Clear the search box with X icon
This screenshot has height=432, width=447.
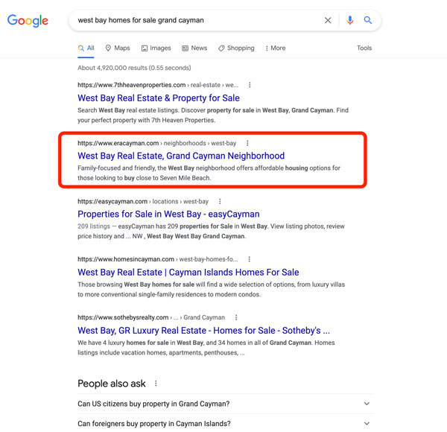point(328,20)
